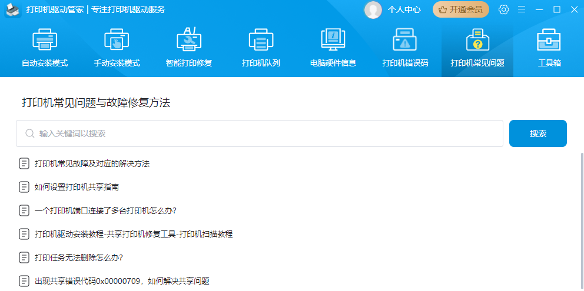The image size is (584, 291).
Task: Click the 开通会员 membership button
Action: (x=460, y=9)
